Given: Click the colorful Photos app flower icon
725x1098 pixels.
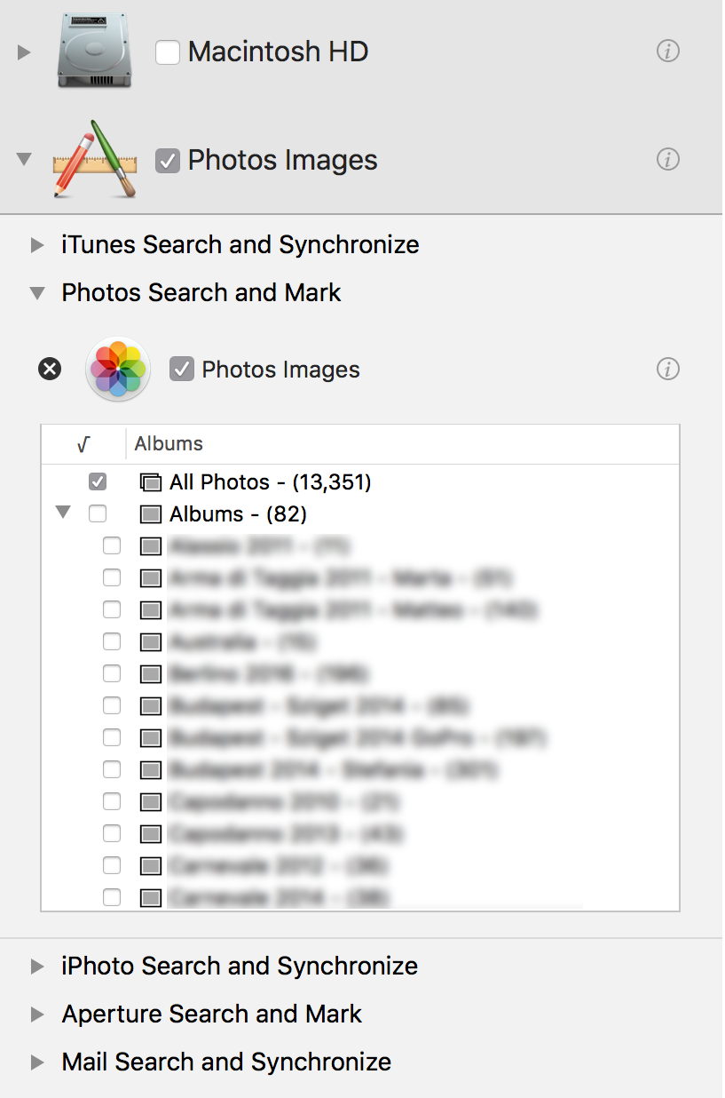Looking at the screenshot, I should coord(118,369).
